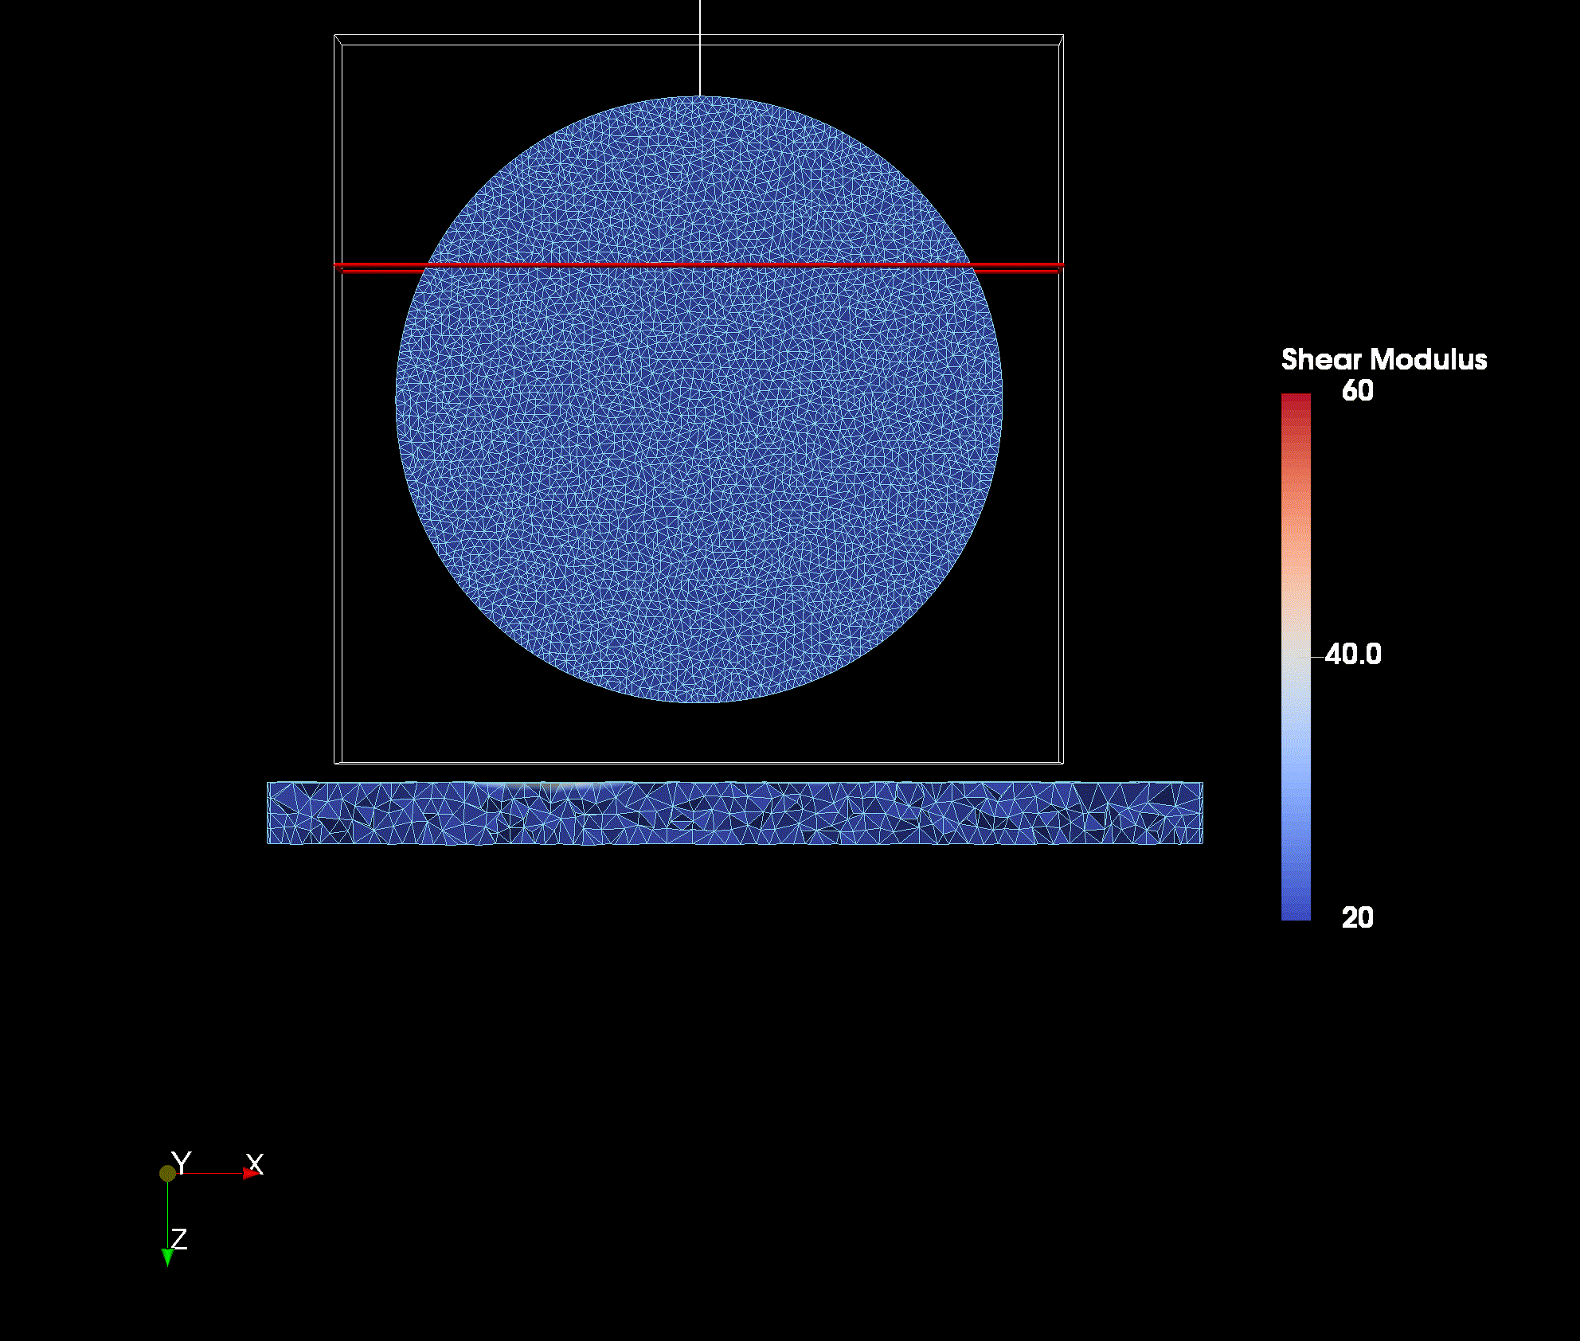Click the circular meshed disk
Screen dimensions: 1580x1341
699,400
